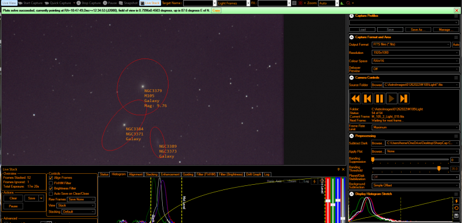Enable Auto Save on Clear/Close checkbox
This screenshot has height=223, width=462.
pyautogui.click(x=51, y=193)
